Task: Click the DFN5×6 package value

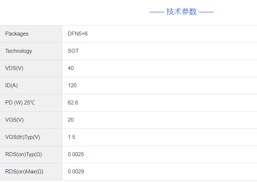Action: (x=78, y=34)
